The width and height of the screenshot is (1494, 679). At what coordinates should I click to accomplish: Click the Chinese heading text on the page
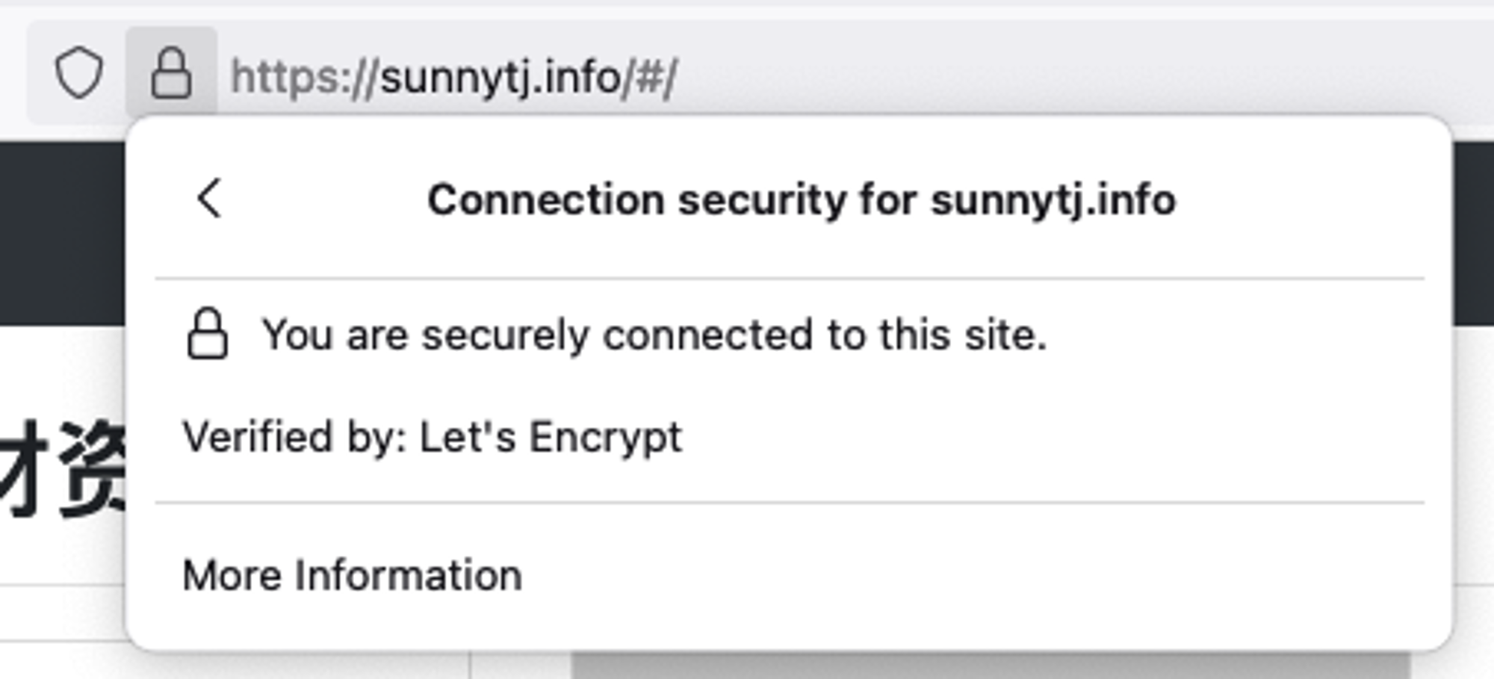point(61,468)
